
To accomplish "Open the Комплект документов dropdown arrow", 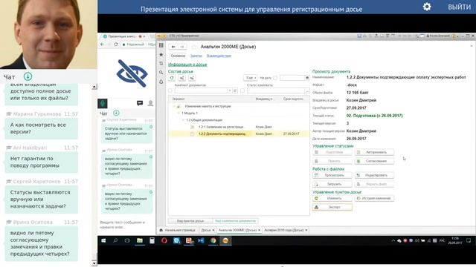I will point(230,90).
